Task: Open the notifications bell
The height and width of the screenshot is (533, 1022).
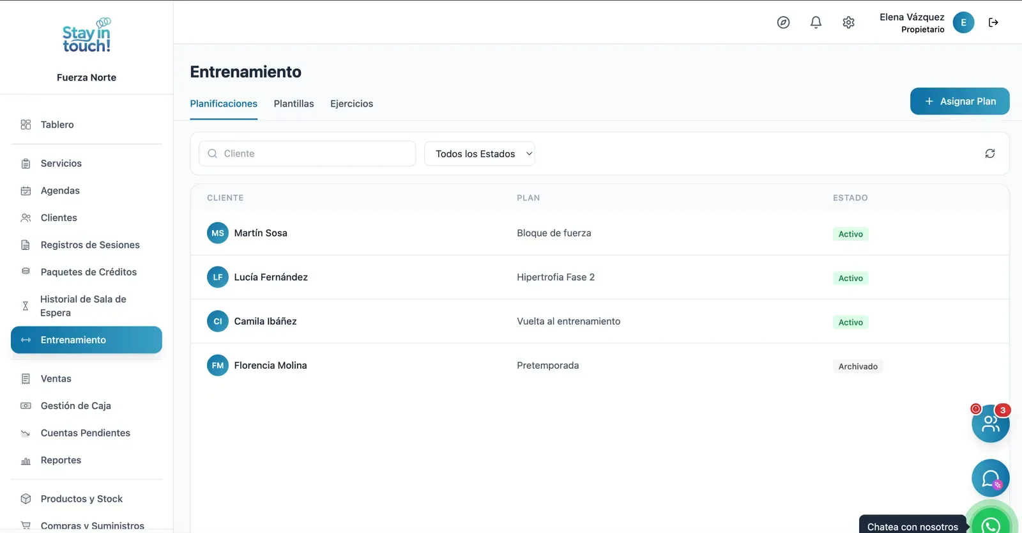Action: [x=816, y=22]
